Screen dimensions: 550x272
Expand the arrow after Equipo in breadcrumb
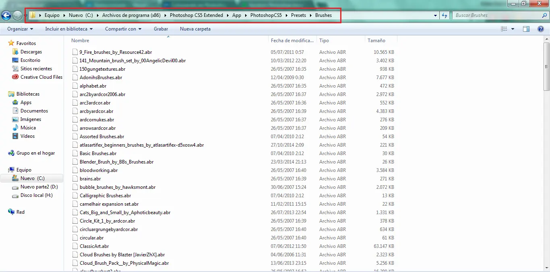(64, 15)
